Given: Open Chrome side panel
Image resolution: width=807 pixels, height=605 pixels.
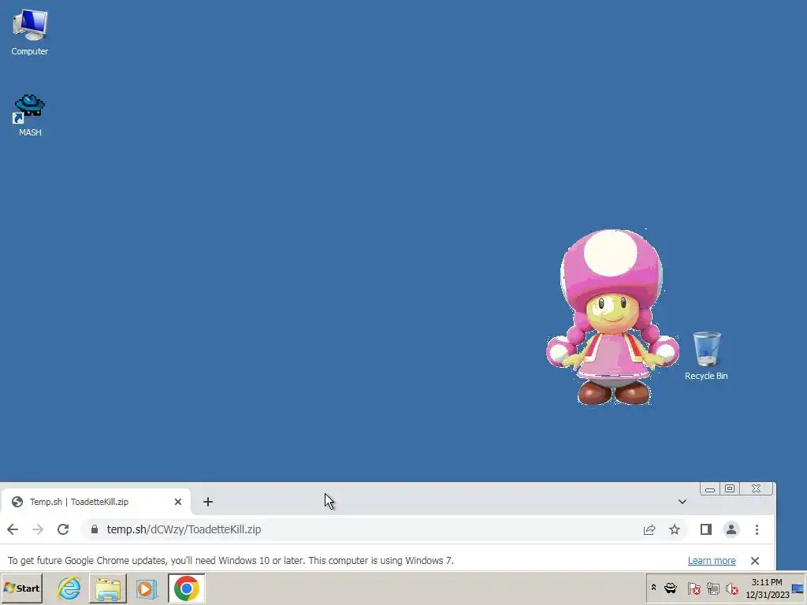Looking at the screenshot, I should tap(705, 529).
